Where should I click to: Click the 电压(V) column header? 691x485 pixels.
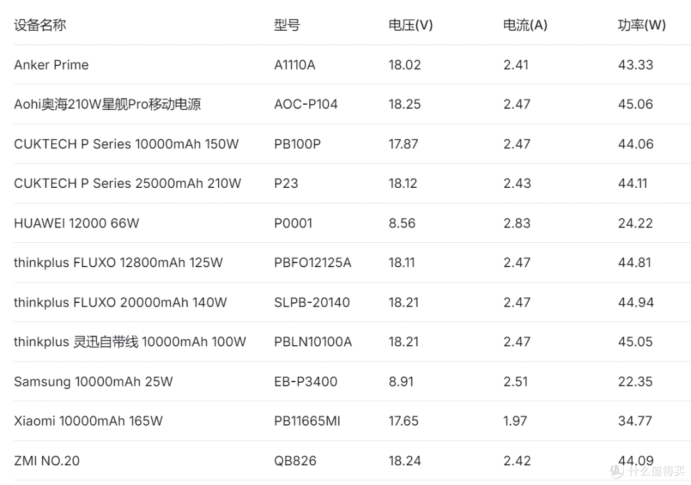coord(411,25)
